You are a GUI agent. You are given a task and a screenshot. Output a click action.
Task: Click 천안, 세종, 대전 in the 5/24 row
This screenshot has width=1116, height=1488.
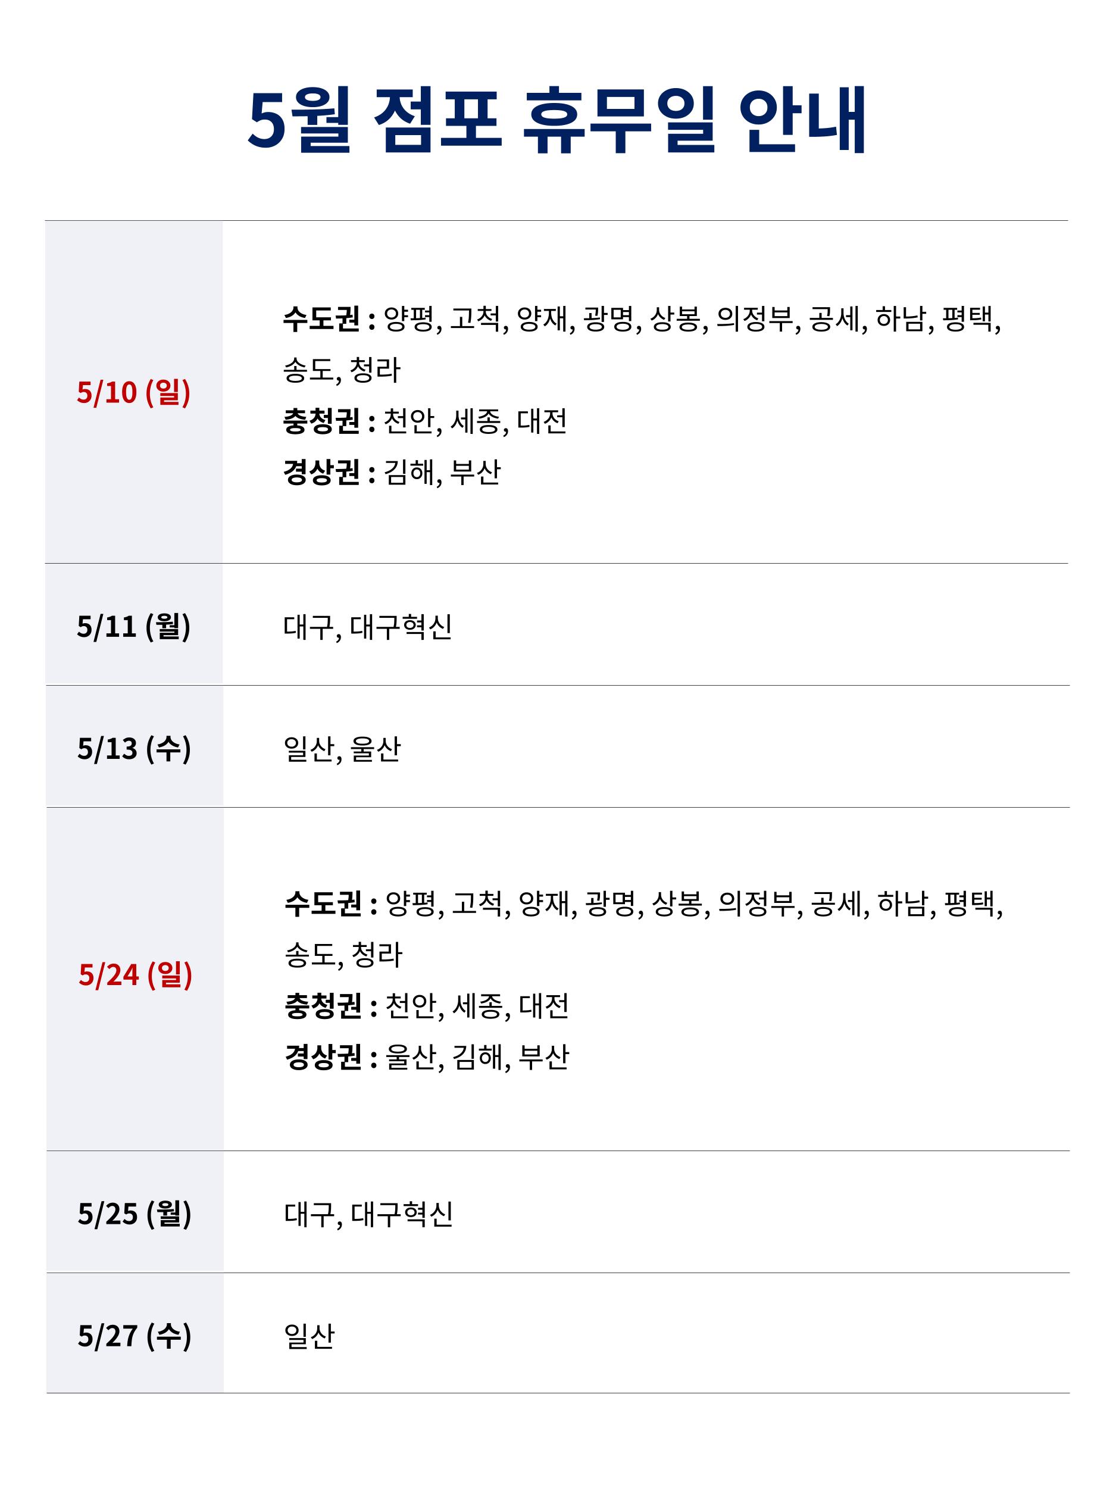coord(477,1006)
